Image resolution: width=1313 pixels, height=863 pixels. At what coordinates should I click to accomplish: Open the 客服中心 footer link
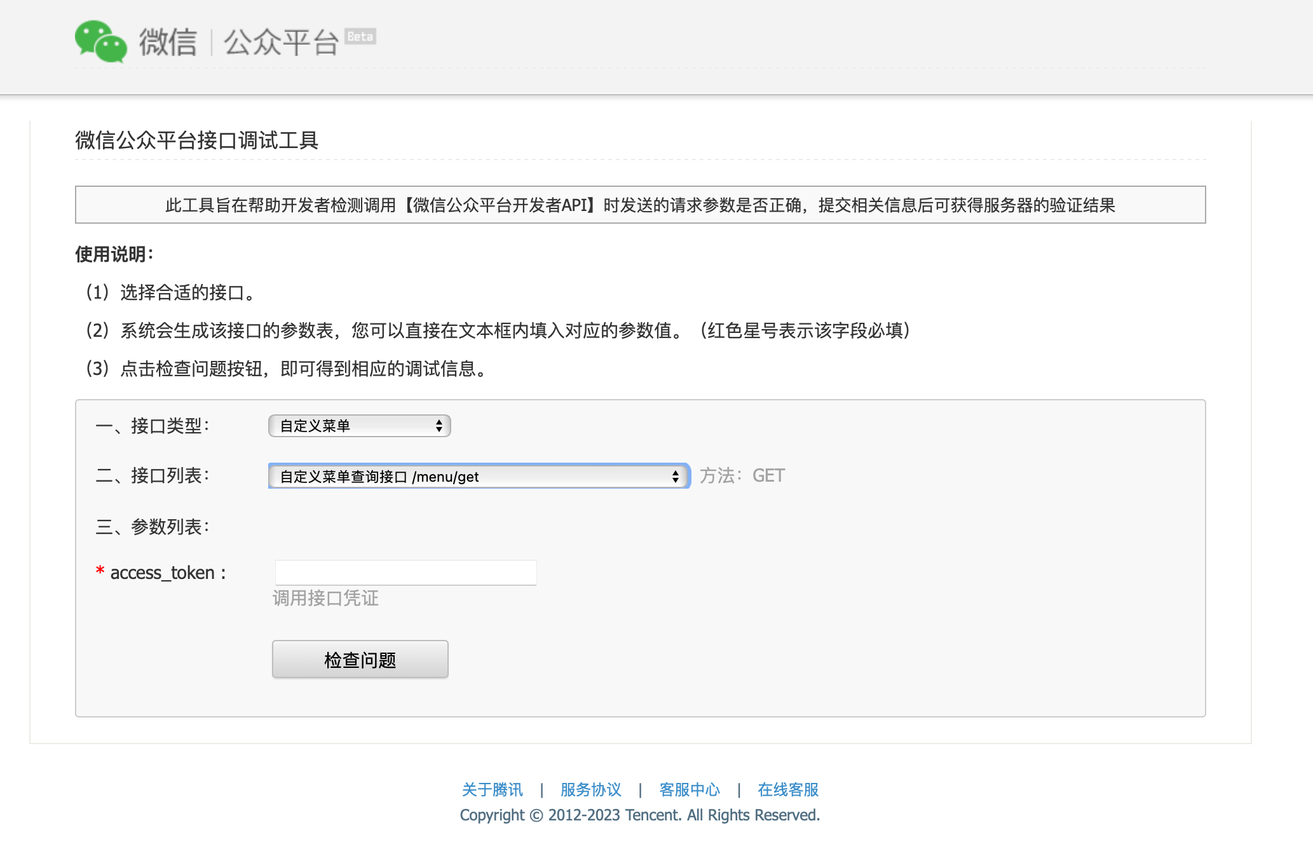pyautogui.click(x=690, y=790)
